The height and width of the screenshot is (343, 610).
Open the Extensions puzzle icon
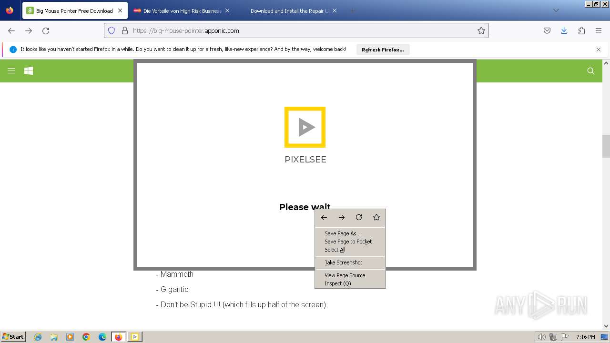[581, 30]
